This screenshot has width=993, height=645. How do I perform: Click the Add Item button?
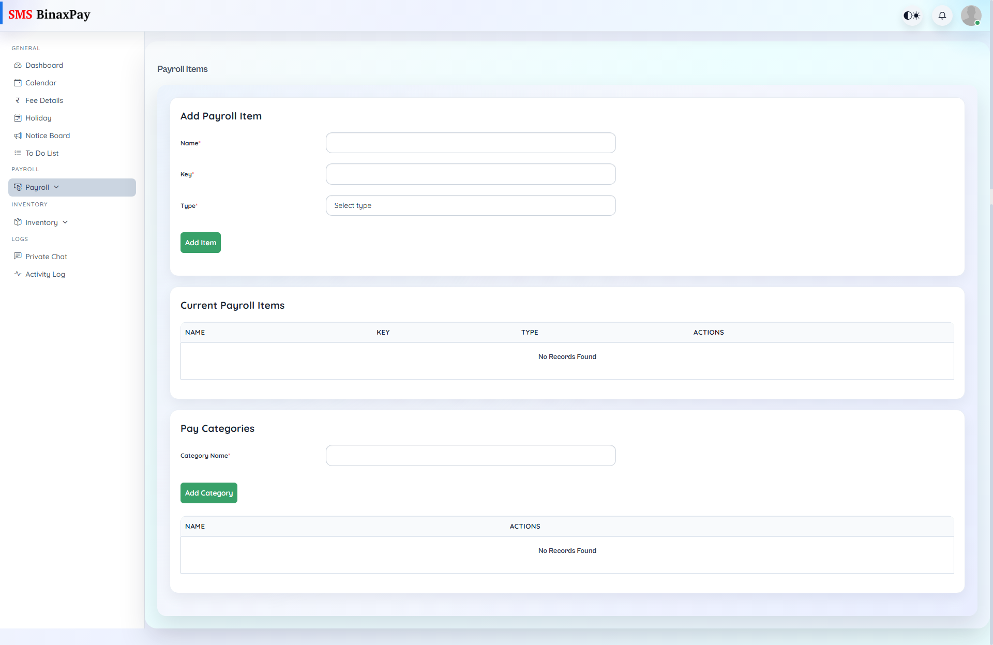pyautogui.click(x=201, y=242)
